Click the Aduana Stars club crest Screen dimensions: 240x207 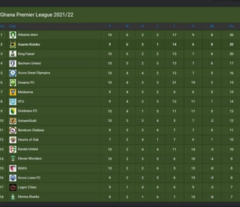[x=13, y=35]
